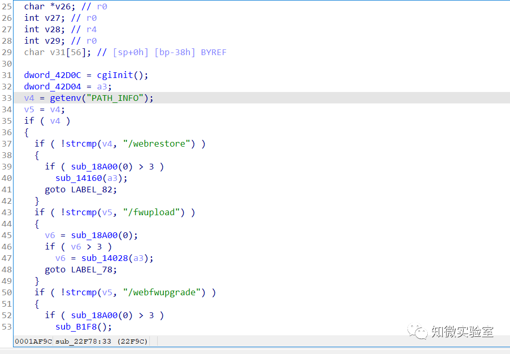The height and width of the screenshot is (354, 510).
Task: Click v6 in condition on line 46
Action: (76, 246)
